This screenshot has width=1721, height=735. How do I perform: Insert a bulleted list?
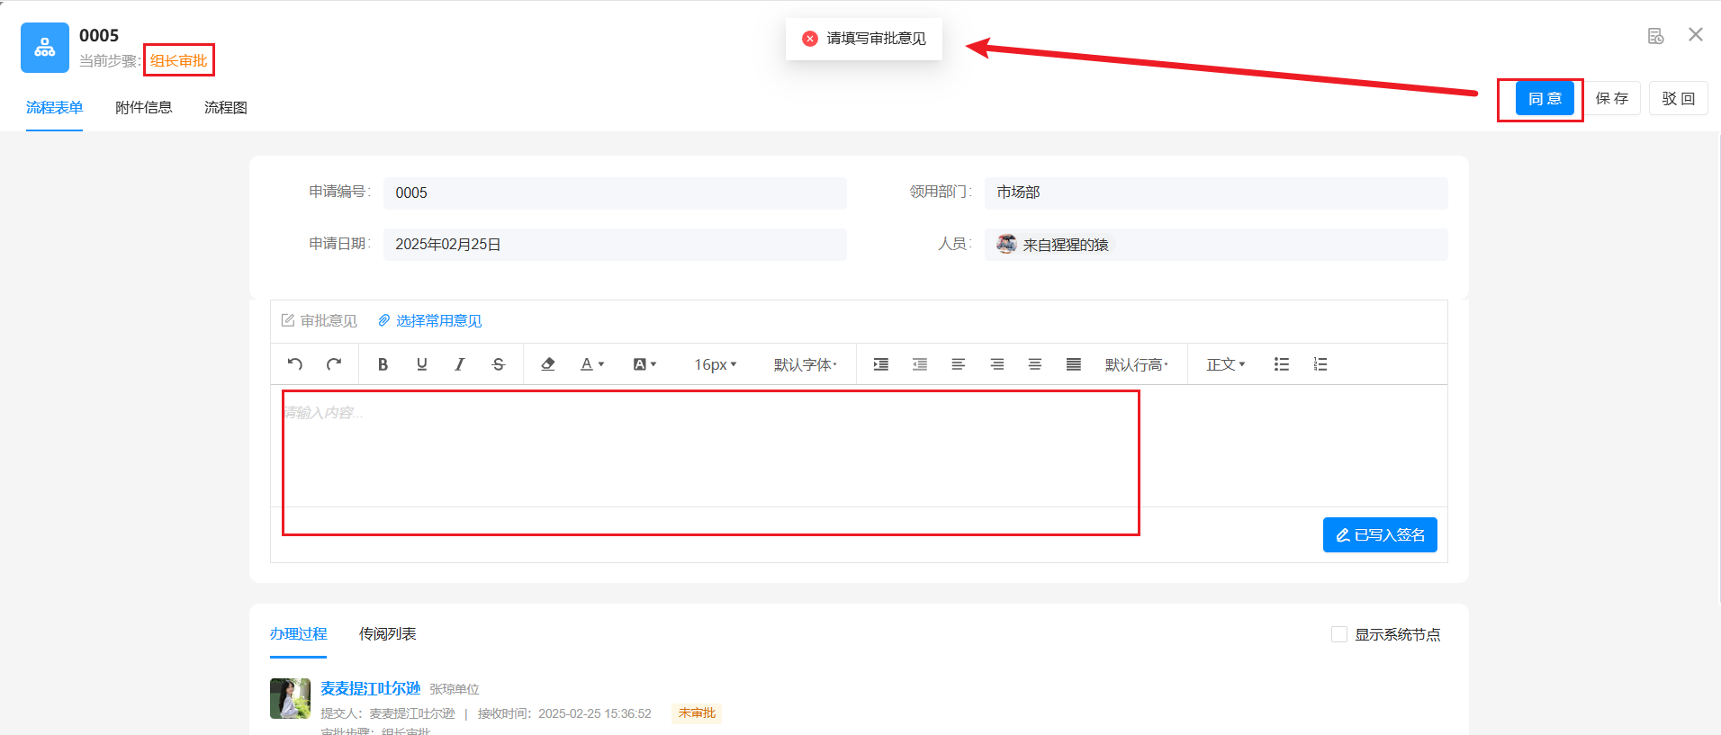(x=1282, y=364)
